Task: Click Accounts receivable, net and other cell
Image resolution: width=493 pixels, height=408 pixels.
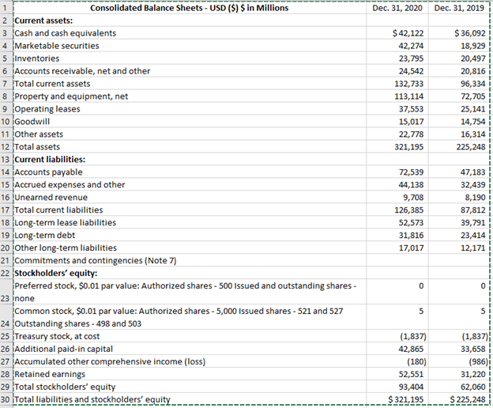Action: (x=190, y=71)
